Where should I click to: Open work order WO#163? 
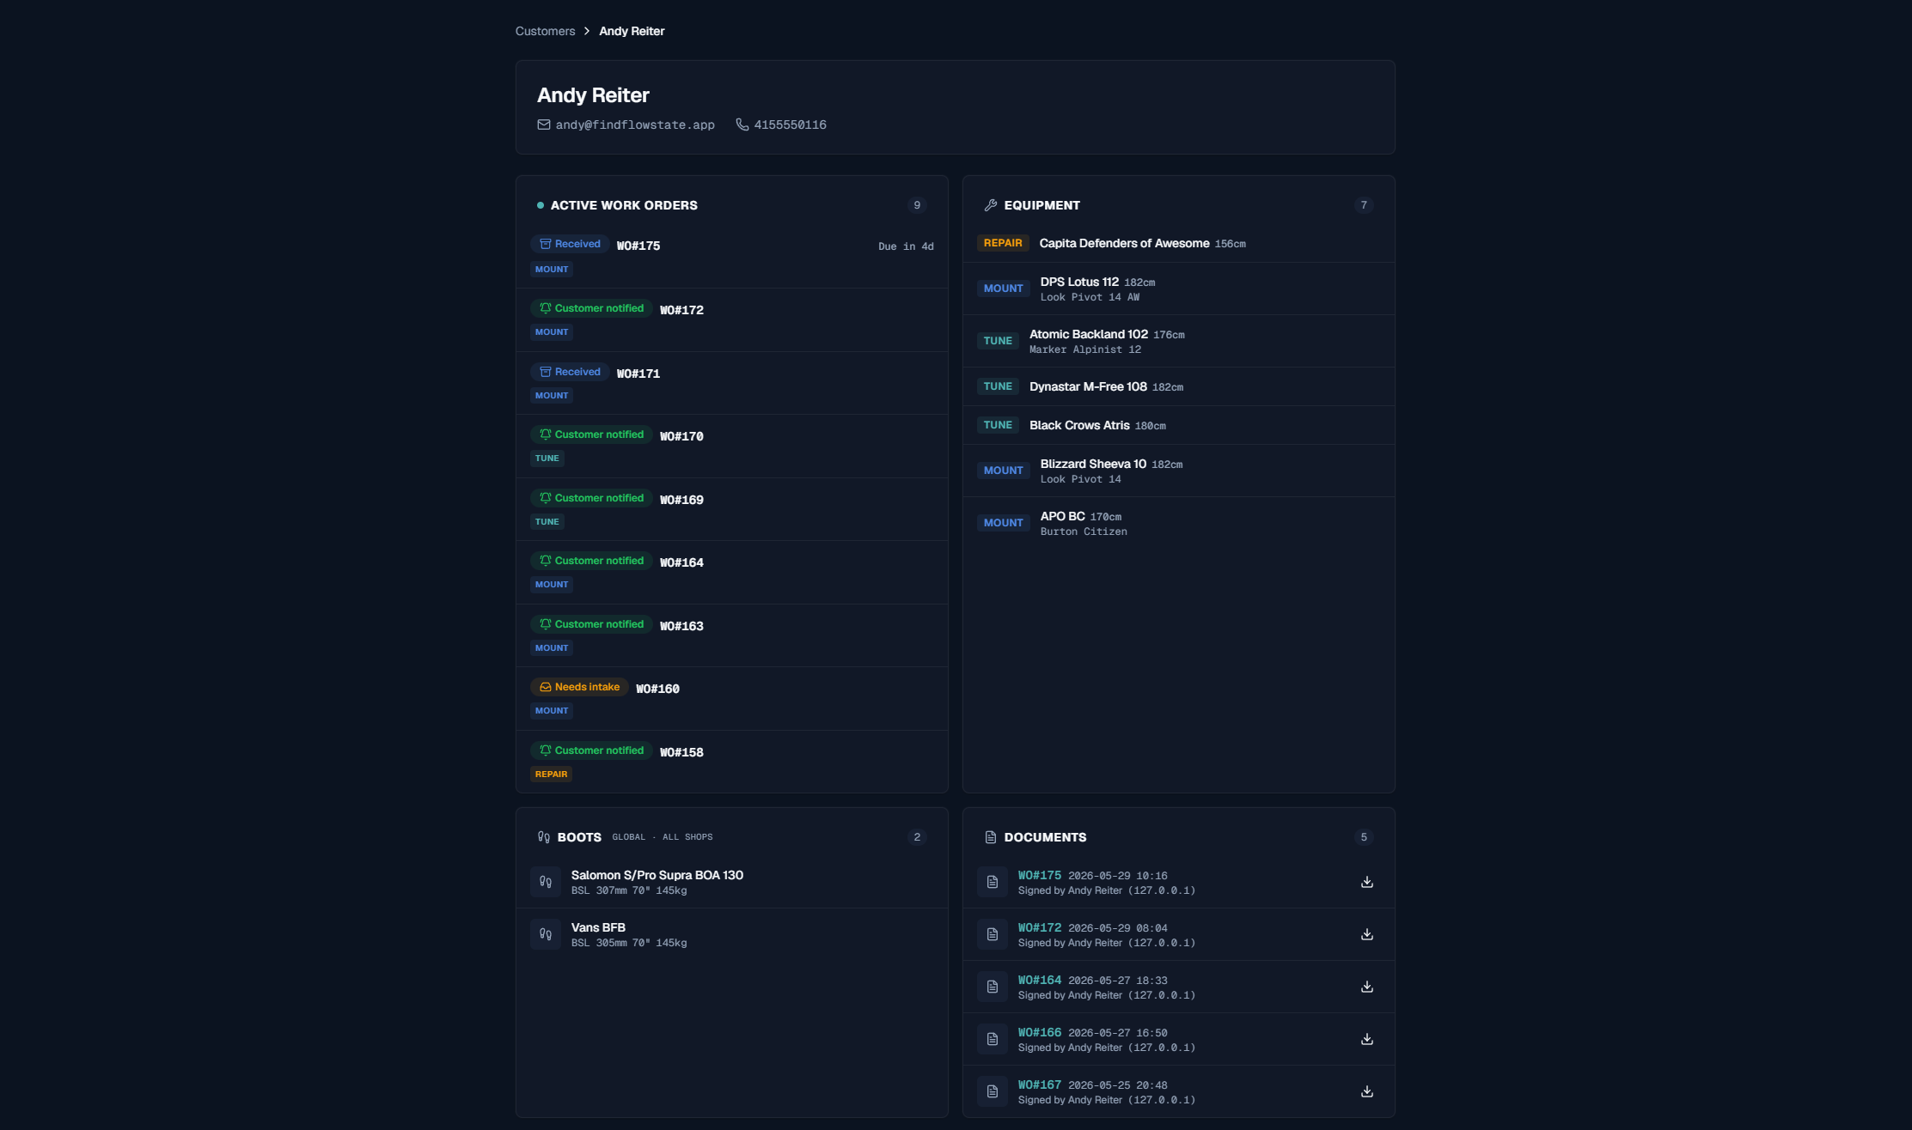click(x=731, y=636)
